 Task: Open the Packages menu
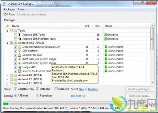pos(9,9)
